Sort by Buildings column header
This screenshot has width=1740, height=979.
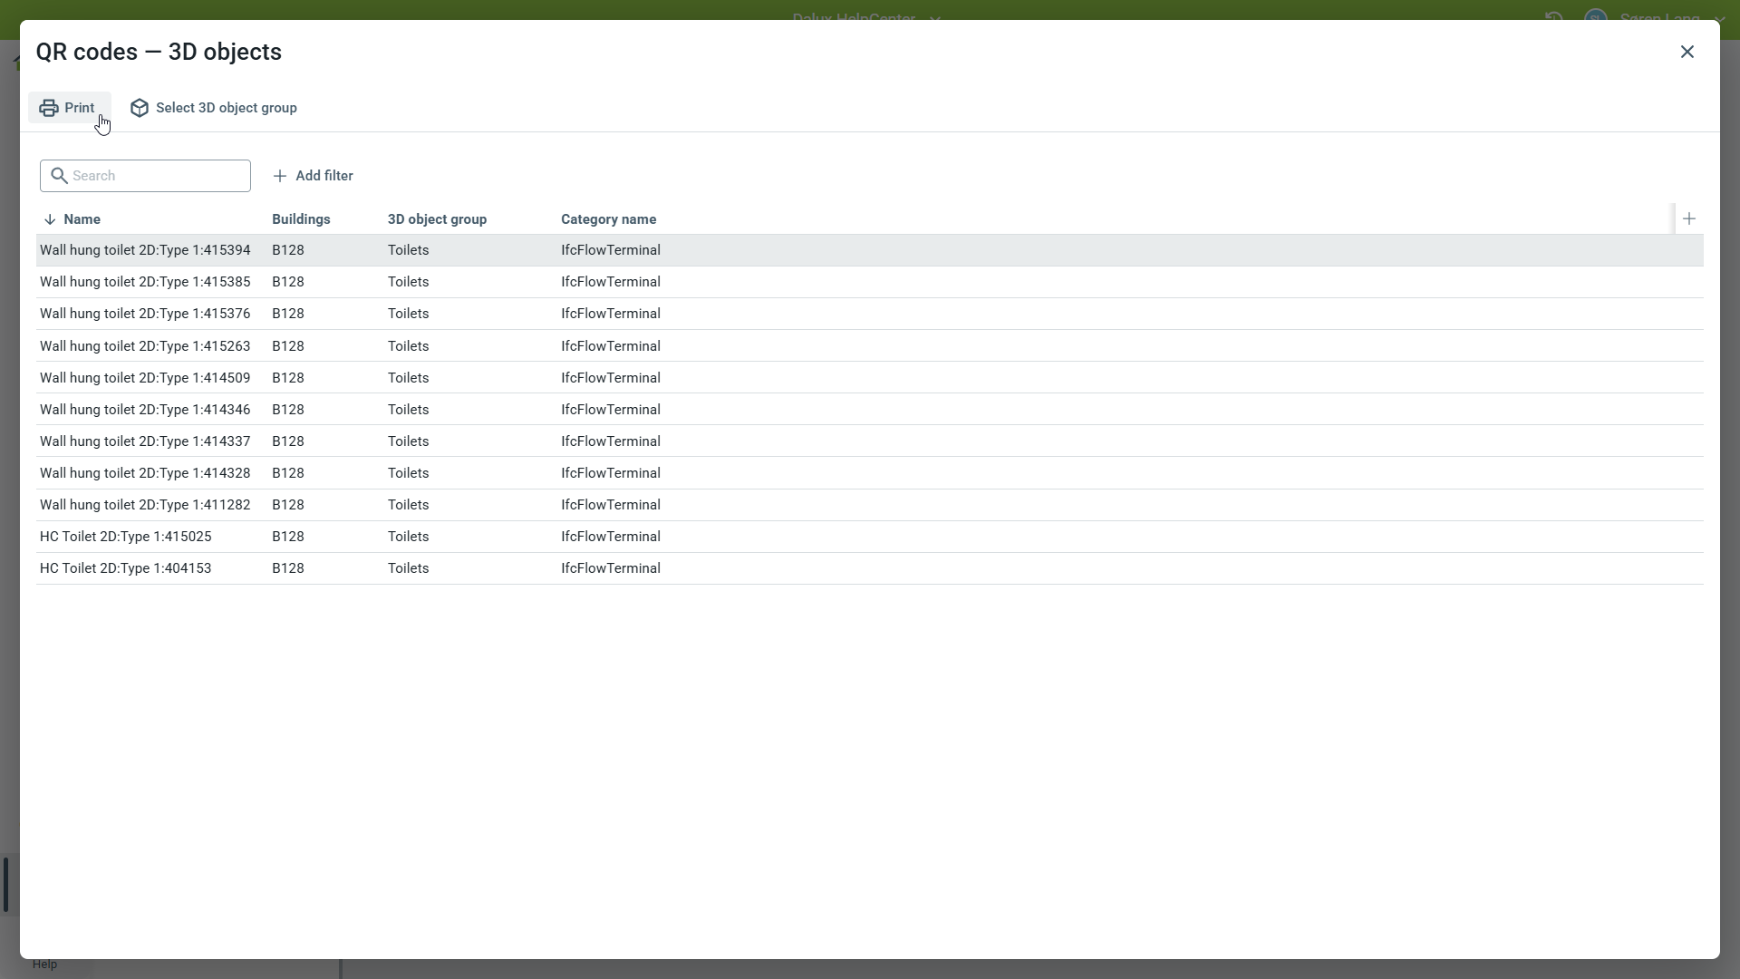point(301,219)
